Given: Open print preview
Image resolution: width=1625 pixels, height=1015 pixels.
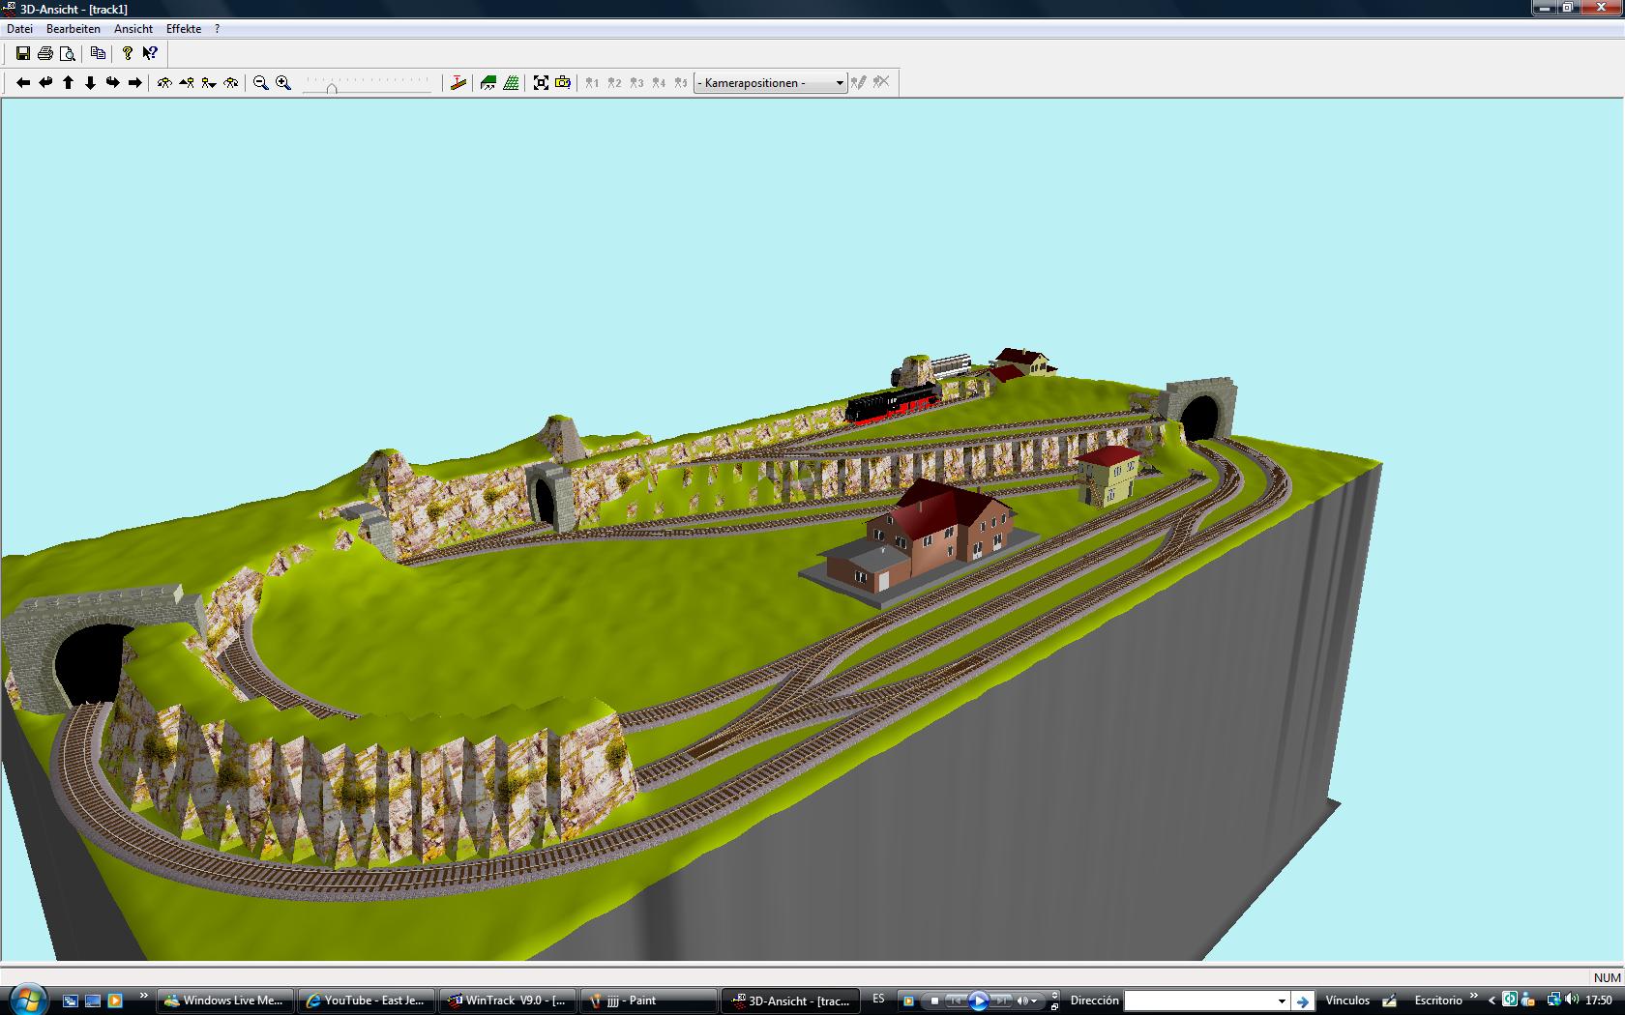Looking at the screenshot, I should tap(67, 53).
